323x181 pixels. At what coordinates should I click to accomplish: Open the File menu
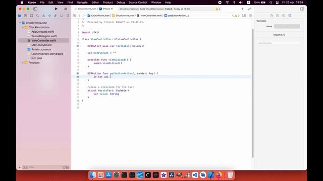(42, 3)
